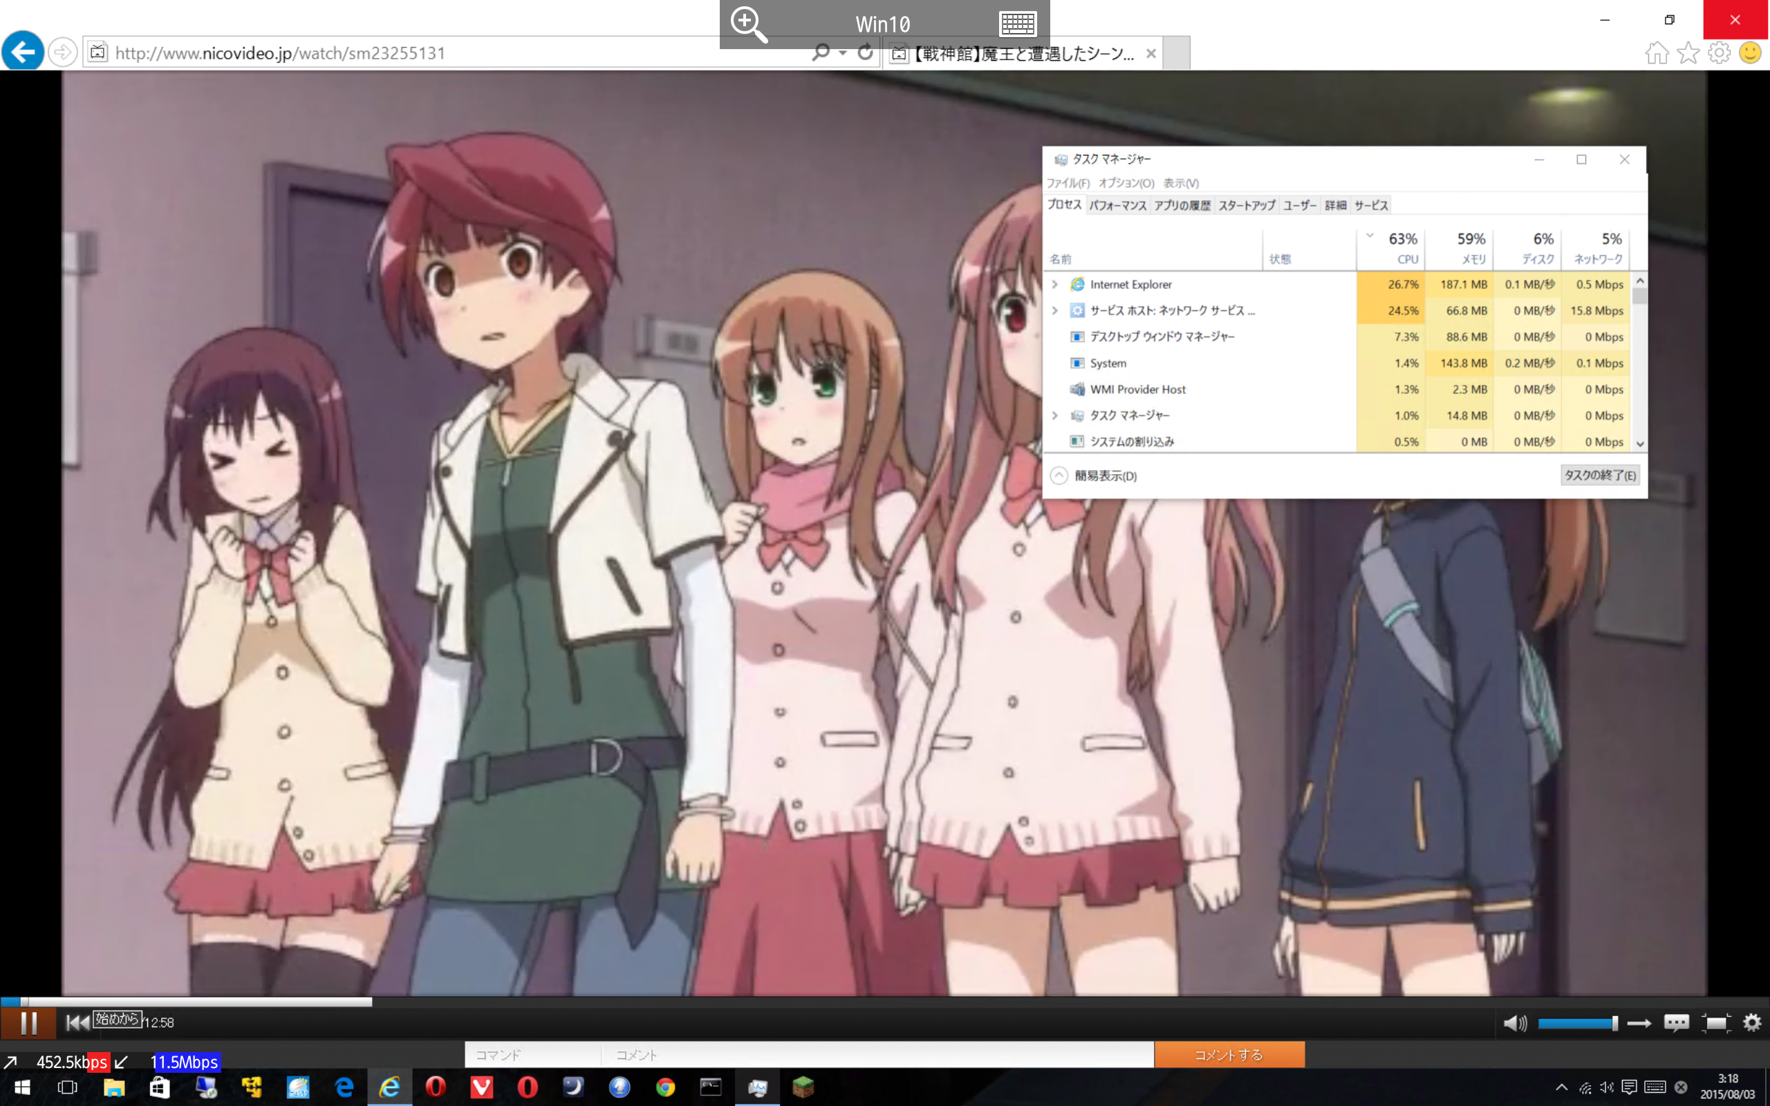The image size is (1770, 1106).
Task: Pause the video playback
Action: click(x=28, y=1022)
